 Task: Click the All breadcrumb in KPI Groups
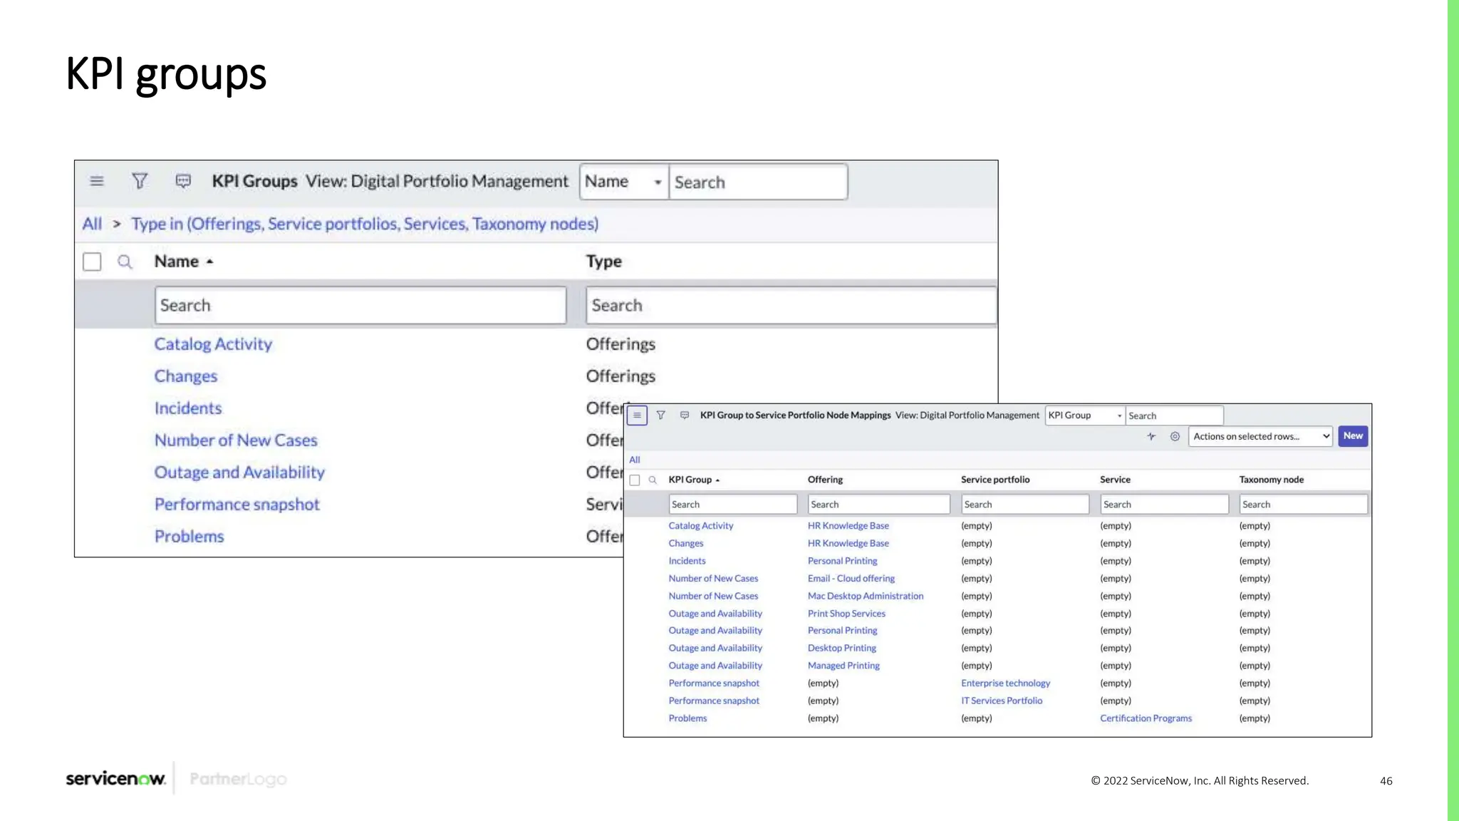pyautogui.click(x=92, y=224)
